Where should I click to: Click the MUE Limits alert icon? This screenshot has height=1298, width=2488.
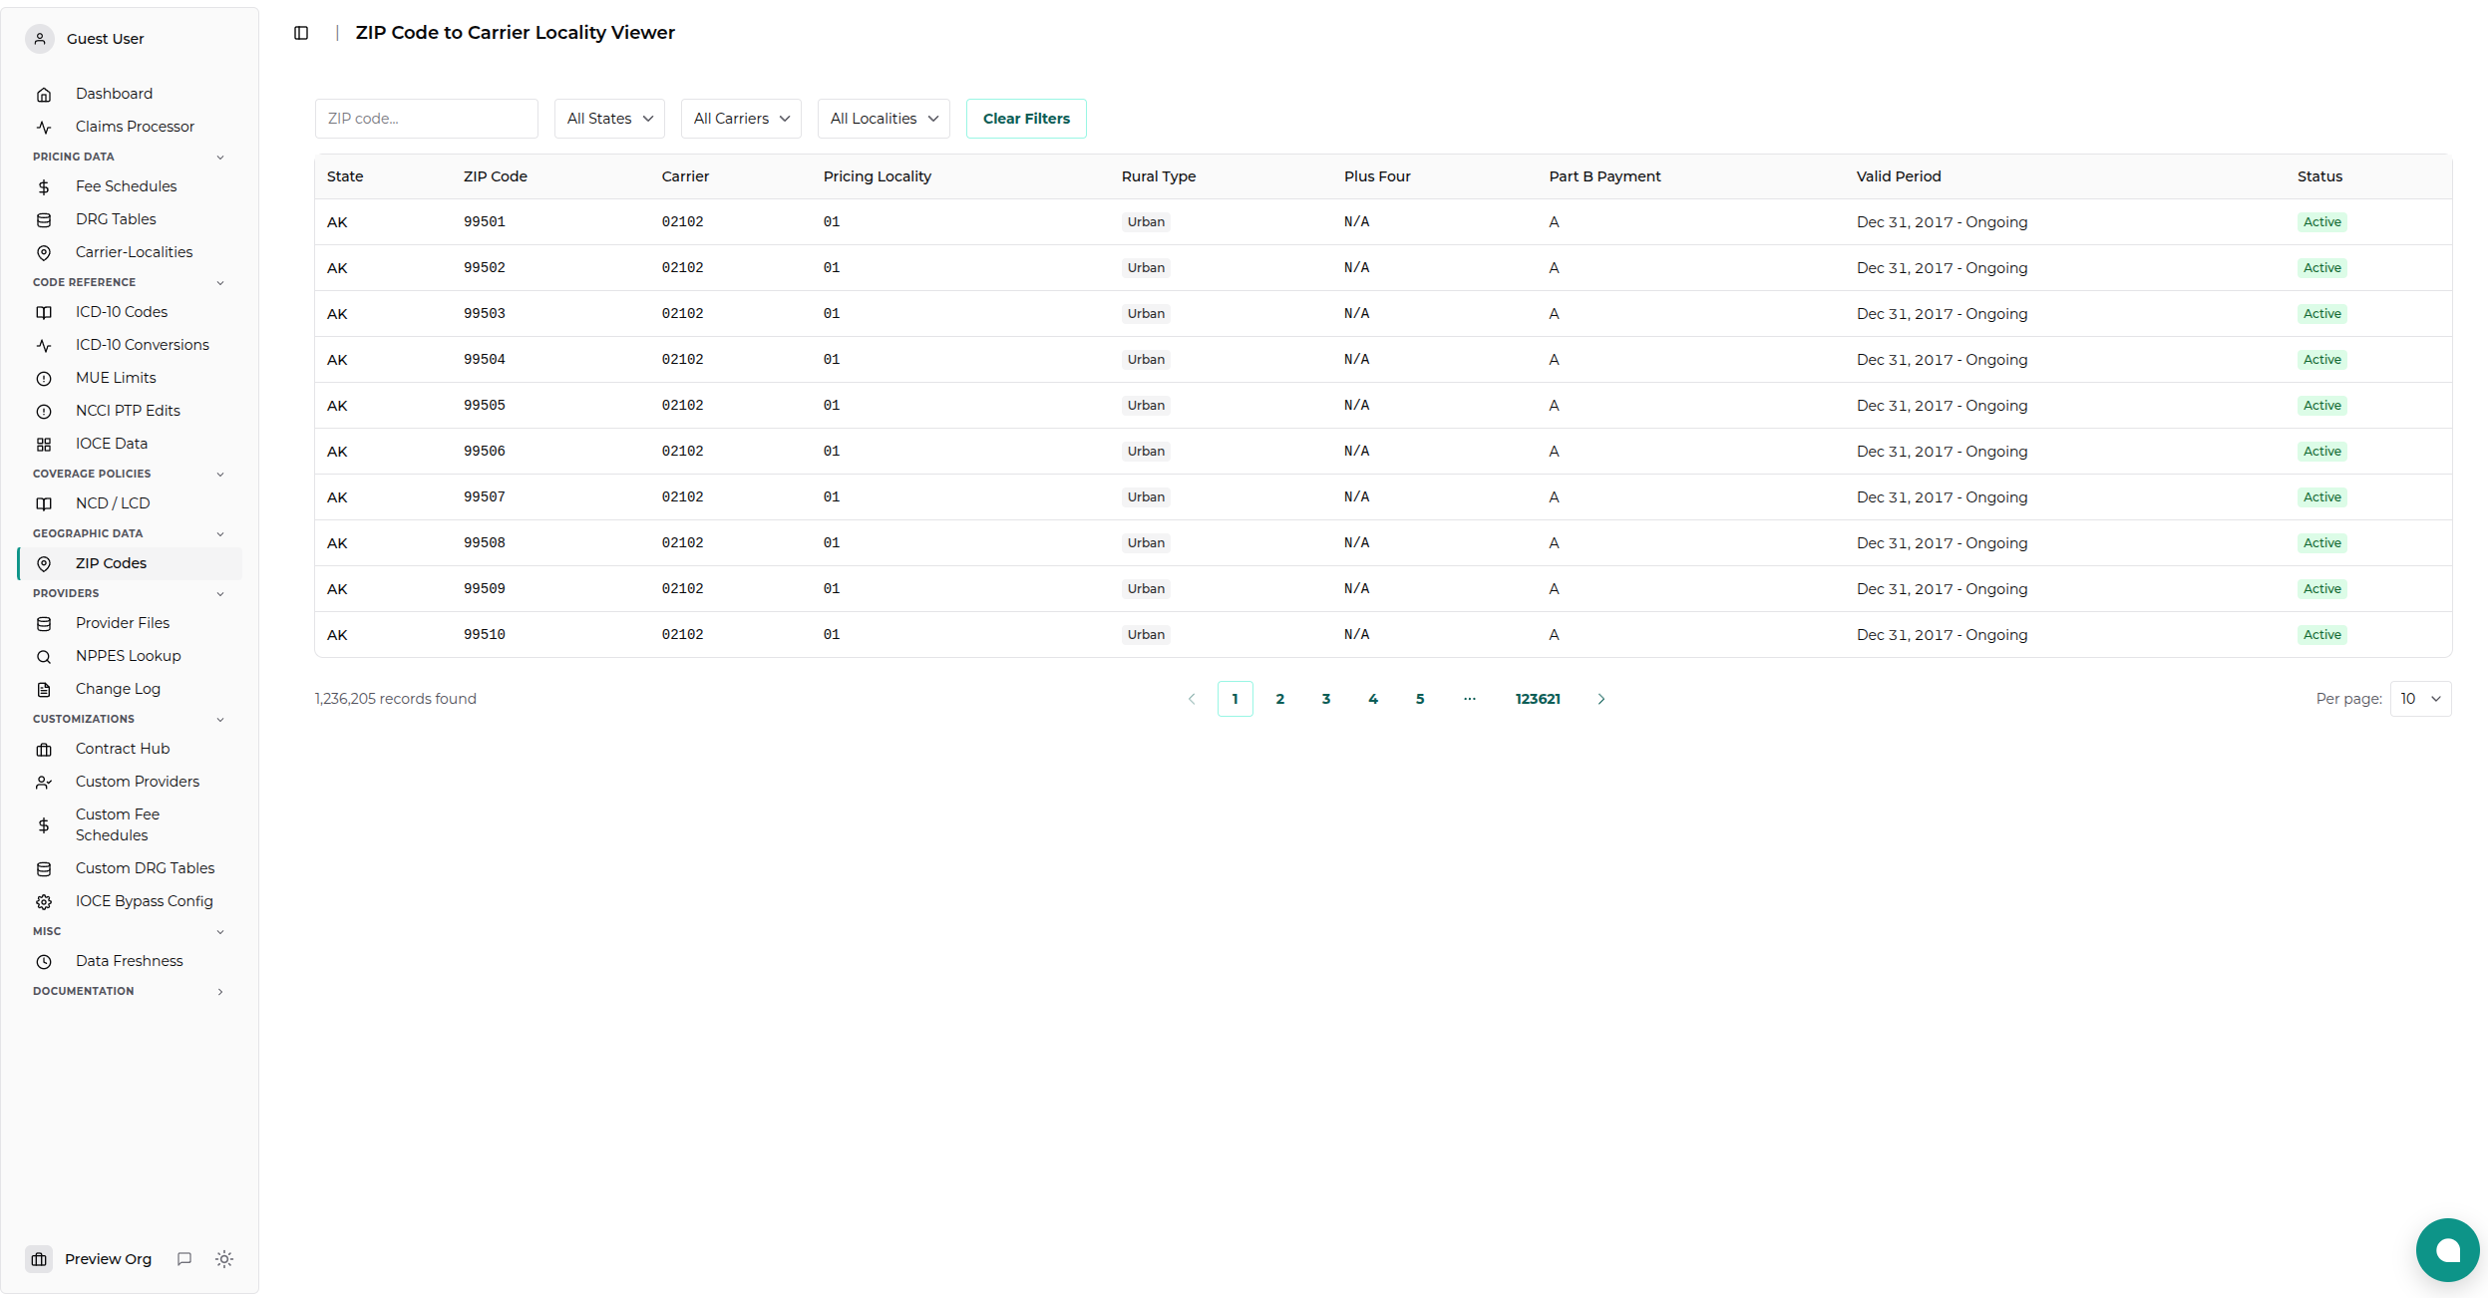coord(44,379)
